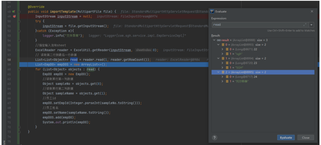
Task: Expand the Long@8671 value 22 node
Action: coord(223,49)
